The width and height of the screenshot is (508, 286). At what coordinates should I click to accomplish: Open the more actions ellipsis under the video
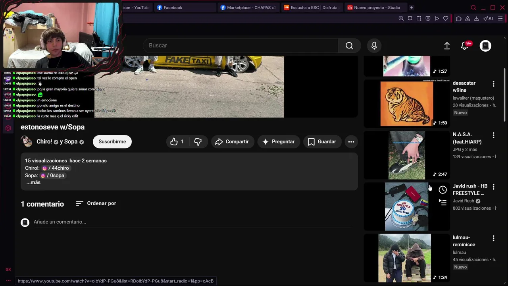pyautogui.click(x=351, y=142)
